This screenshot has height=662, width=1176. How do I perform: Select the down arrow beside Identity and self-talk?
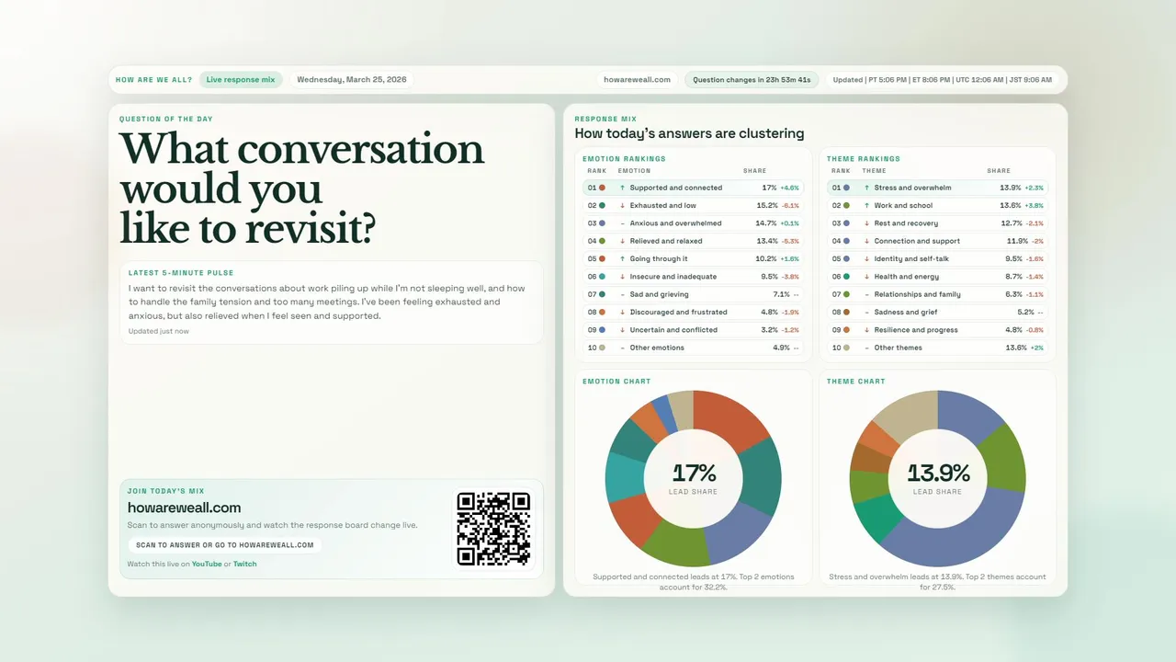point(866,259)
